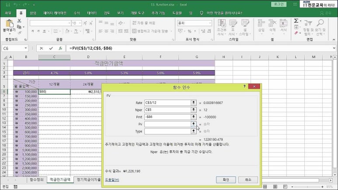
Task: Click the zoom slider in status bar
Action: click(307, 187)
